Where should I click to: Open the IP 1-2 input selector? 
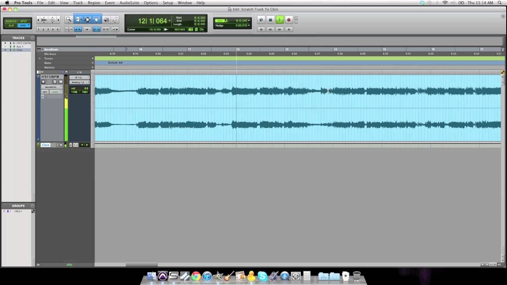coord(80,78)
